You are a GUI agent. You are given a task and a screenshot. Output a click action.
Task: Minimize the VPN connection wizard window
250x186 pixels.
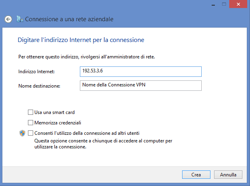[213, 5]
